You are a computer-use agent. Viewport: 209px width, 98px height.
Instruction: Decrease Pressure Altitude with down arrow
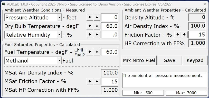click(x=97, y=17)
